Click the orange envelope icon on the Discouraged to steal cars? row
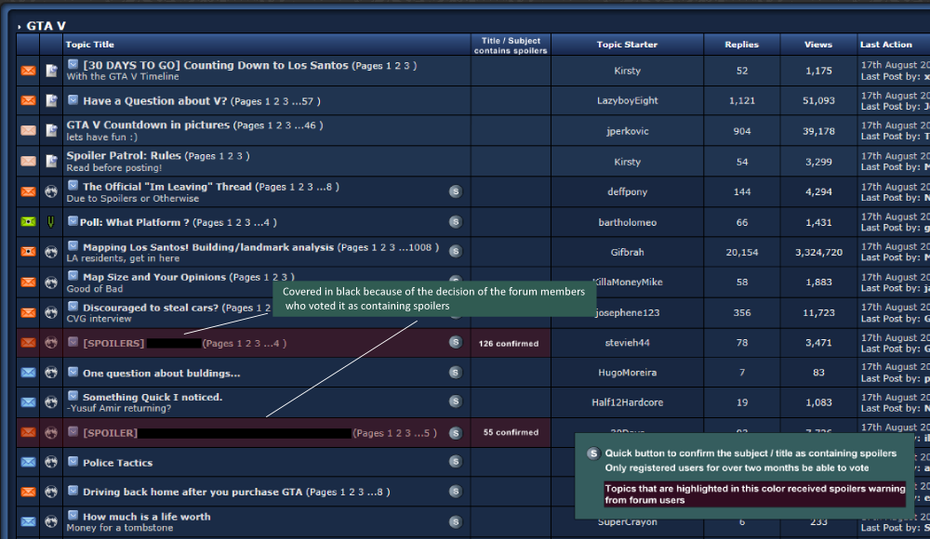The image size is (930, 539). (x=28, y=312)
